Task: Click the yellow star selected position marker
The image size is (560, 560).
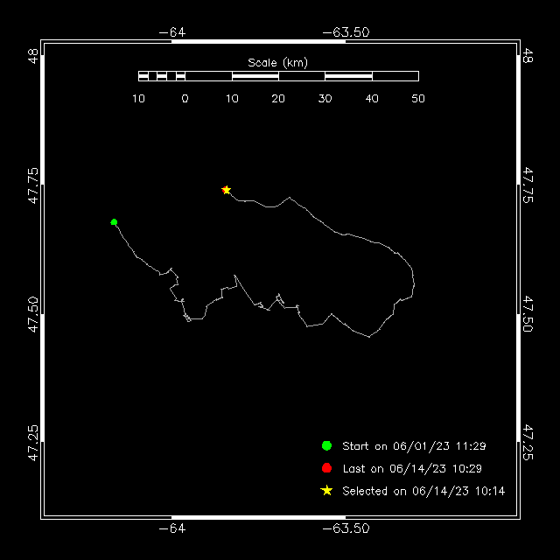Action: click(x=226, y=190)
